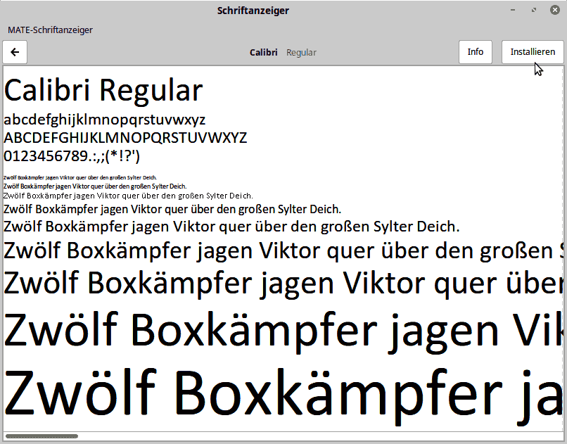
Task: Click the horizontal scrollbar thumb
Action: coord(42,436)
